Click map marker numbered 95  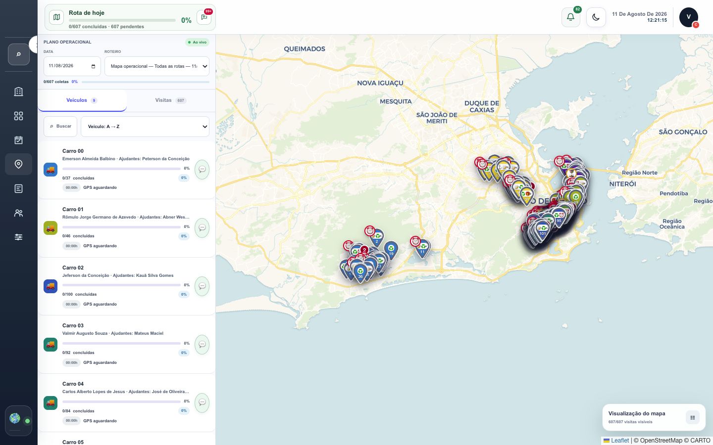coord(559,218)
